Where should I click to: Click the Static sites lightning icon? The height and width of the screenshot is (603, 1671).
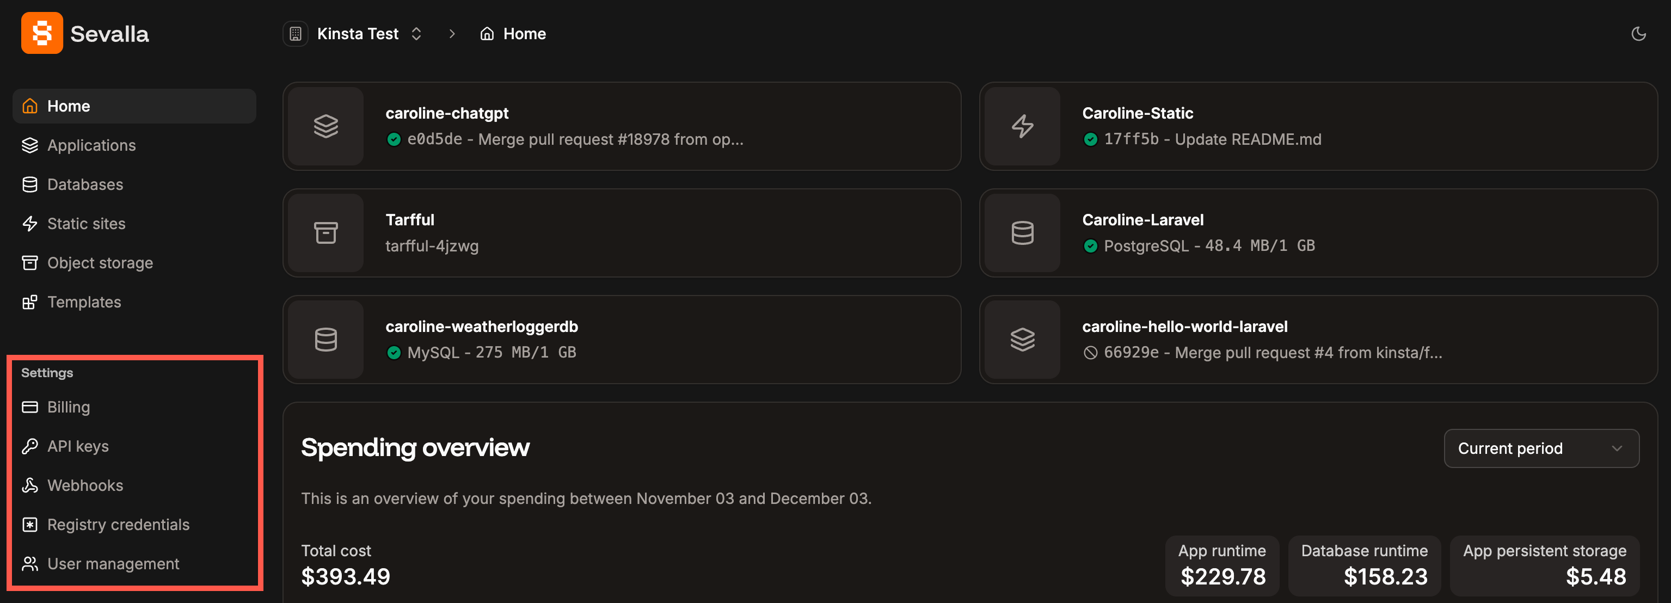(30, 223)
